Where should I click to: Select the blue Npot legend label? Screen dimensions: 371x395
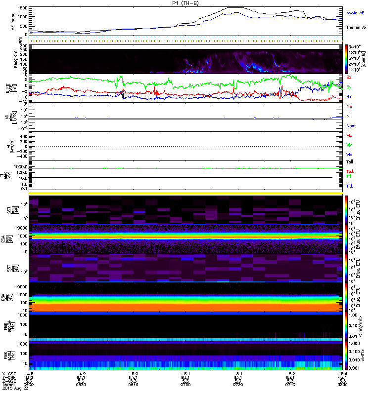point(351,126)
